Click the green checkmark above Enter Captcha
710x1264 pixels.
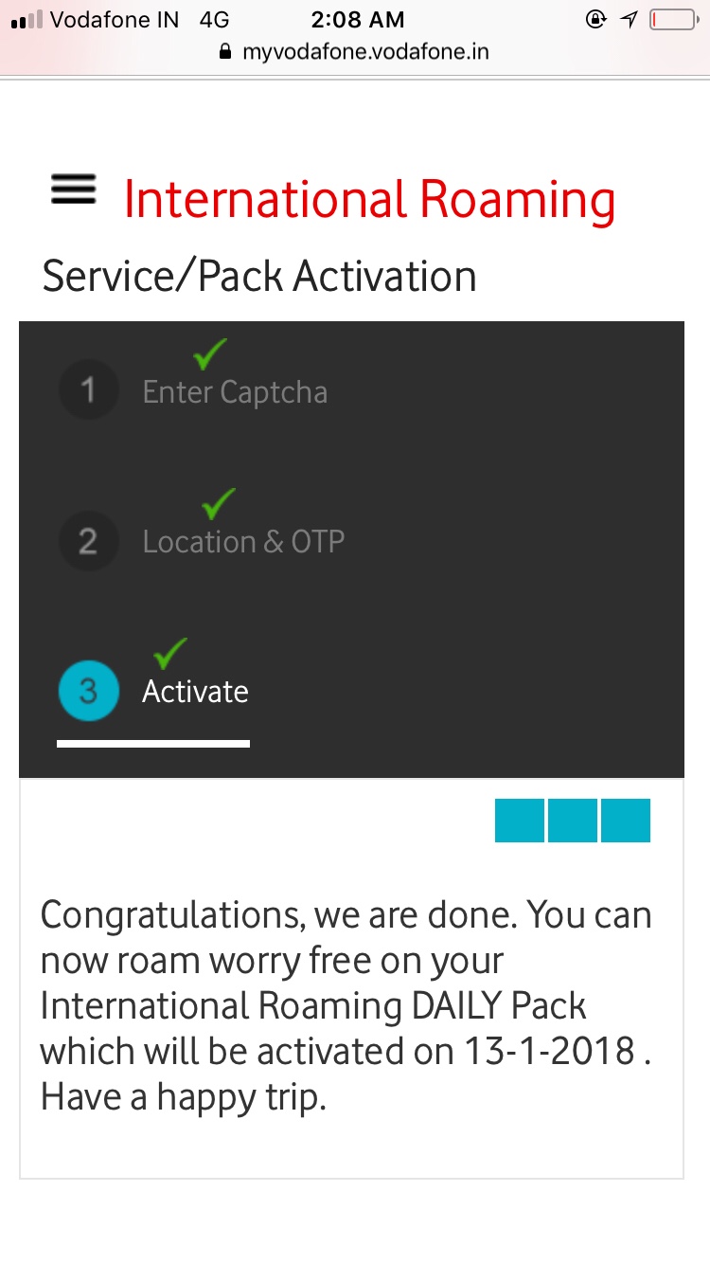pos(210,354)
